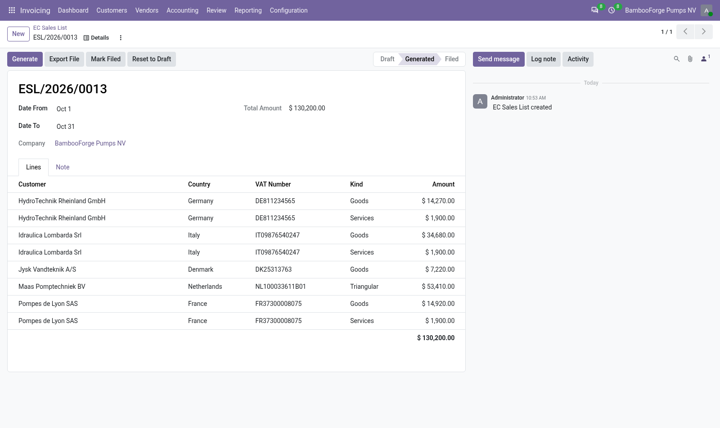Screen dimensions: 720x428
Task: Open the Accounting menu
Action: pos(182,10)
